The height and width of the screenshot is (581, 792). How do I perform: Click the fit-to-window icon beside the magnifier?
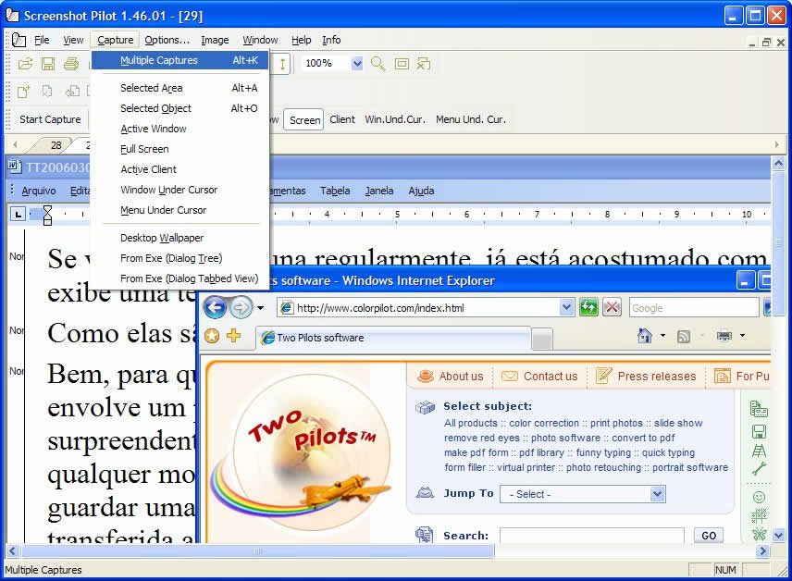coord(402,64)
